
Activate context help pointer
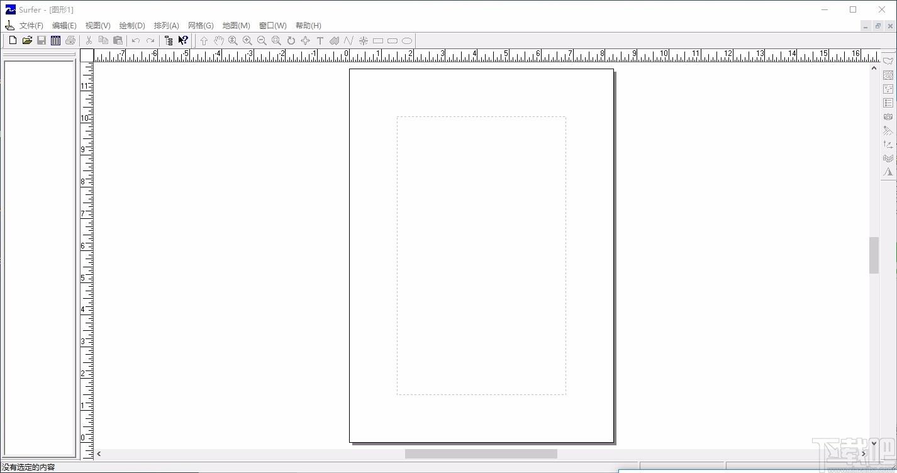pyautogui.click(x=183, y=40)
